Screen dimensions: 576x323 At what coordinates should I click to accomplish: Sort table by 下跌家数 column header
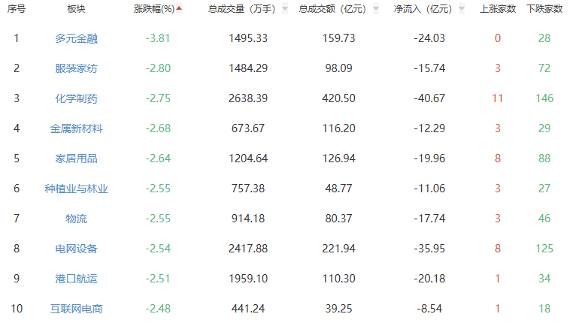544,10
